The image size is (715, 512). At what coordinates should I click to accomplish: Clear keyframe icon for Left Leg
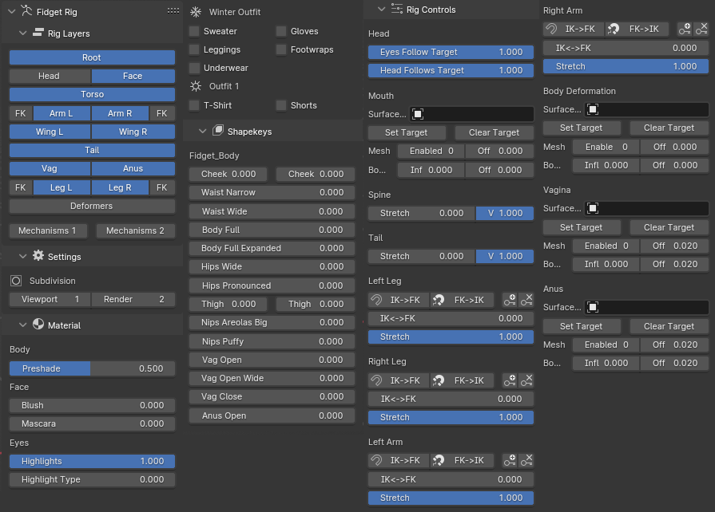526,300
